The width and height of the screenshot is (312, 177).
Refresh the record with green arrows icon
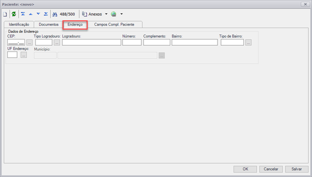[14, 14]
